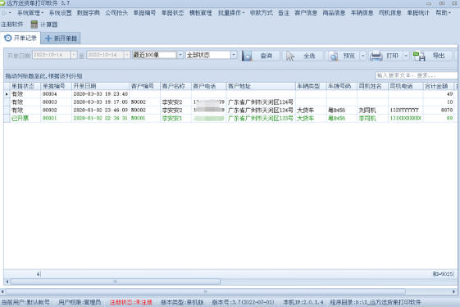Sort by the 客户名称 column header

[x=176, y=86]
